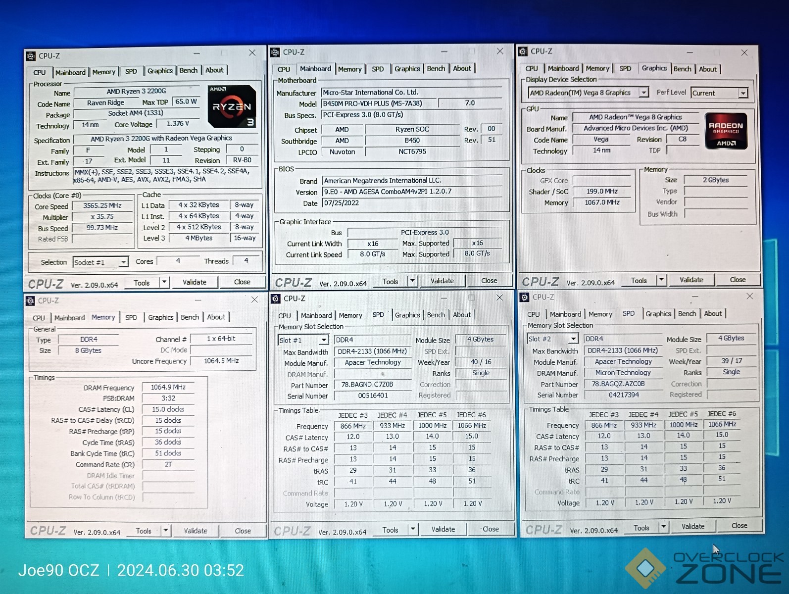Click the Core Speed value 3565.25 MHz
Screen dimensions: 789x594
click(102, 205)
